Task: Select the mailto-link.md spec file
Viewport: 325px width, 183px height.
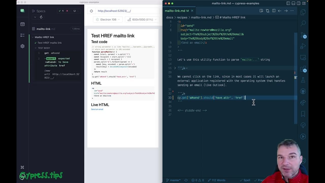Action: click(46, 29)
